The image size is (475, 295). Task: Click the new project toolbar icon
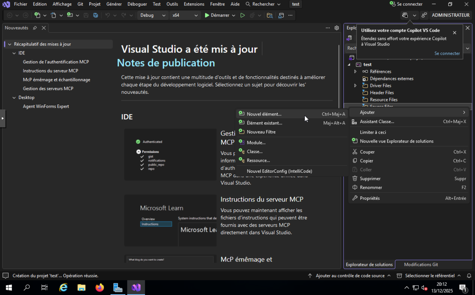point(37,15)
